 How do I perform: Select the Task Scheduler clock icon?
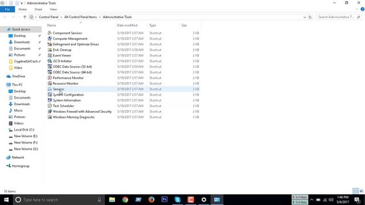click(x=50, y=106)
